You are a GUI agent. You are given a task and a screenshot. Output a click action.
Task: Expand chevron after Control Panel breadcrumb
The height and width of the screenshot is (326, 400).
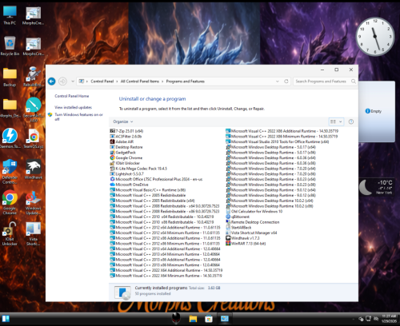pyautogui.click(x=117, y=81)
